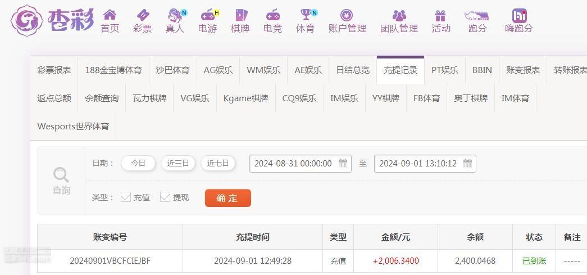Open the 返点总额 tab
Image resolution: width=587 pixels, height=275 pixels.
coord(54,98)
